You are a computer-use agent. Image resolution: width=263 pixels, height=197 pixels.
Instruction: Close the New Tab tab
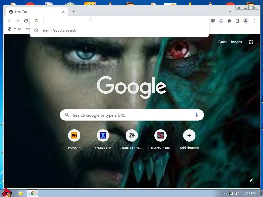(63, 12)
